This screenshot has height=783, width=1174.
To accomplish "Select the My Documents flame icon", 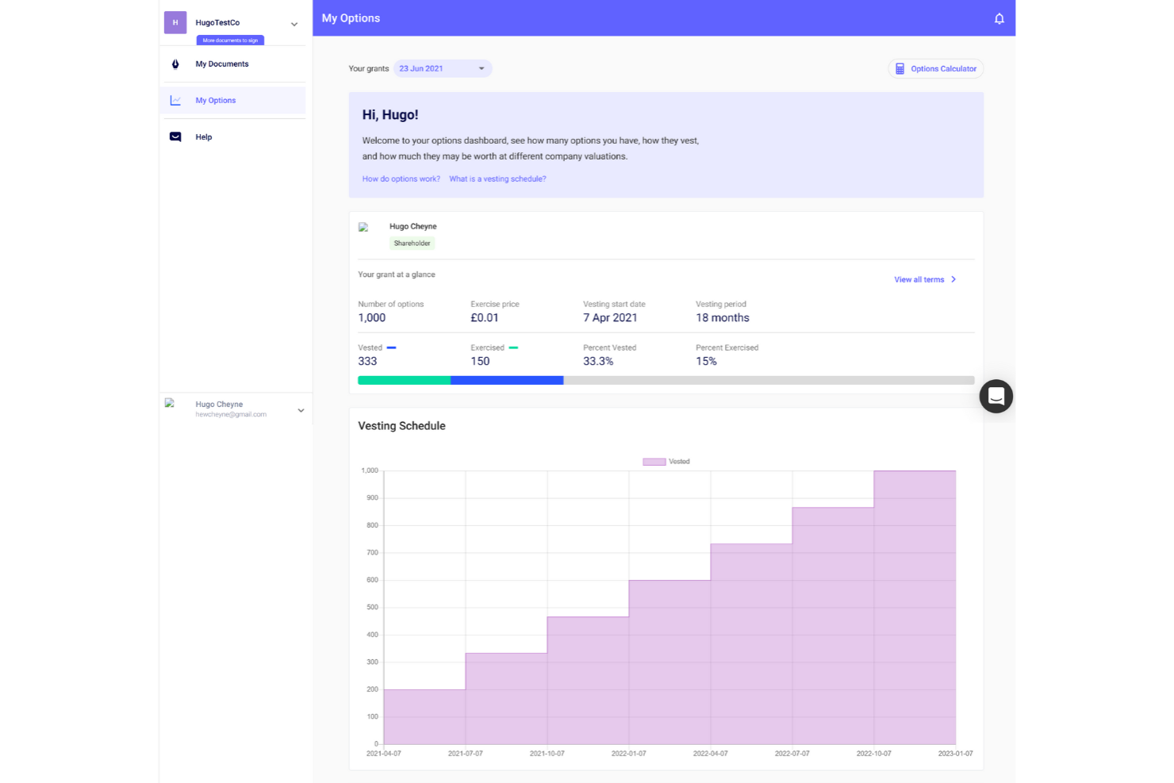I will tap(175, 63).
